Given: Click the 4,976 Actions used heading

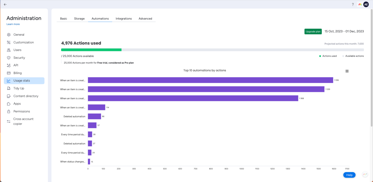Looking at the screenshot, I should point(81,43).
